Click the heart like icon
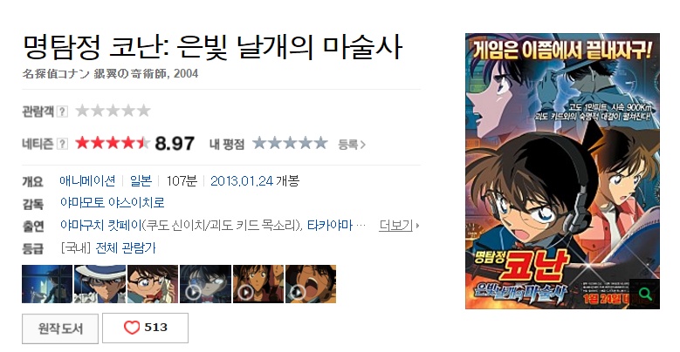 pos(132,328)
